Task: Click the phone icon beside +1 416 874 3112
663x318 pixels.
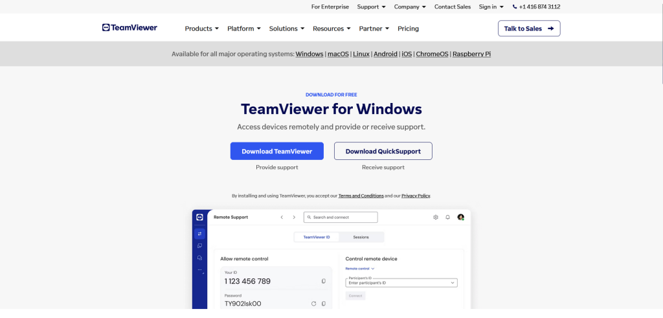Action: [515, 6]
